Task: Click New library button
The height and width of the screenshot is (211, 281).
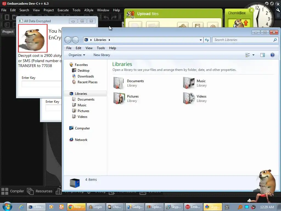Action: tap(102, 55)
